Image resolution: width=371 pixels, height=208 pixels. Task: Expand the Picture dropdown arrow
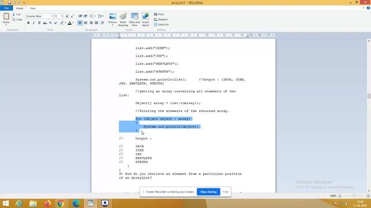point(112,25)
